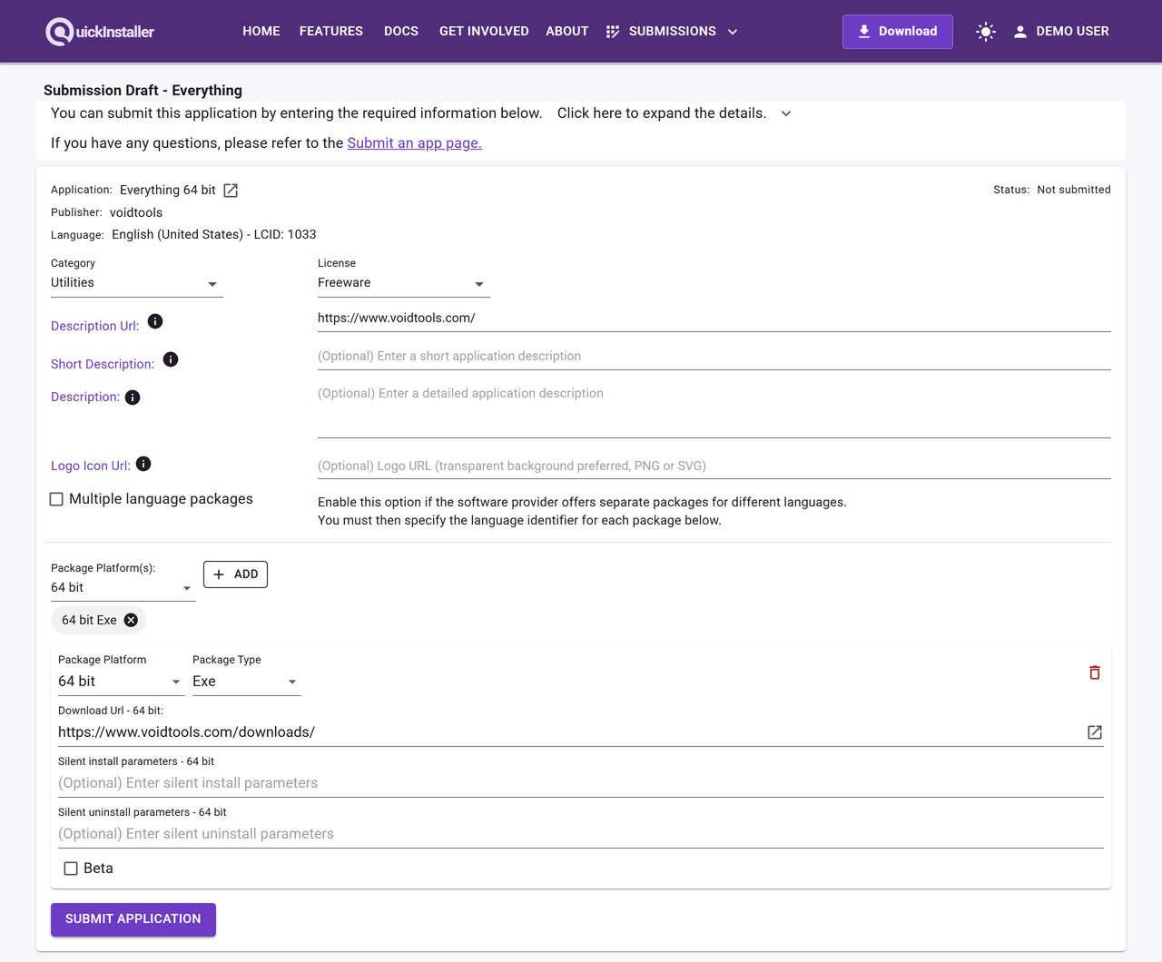Click the info icon next to Description
1162x962 pixels.
[133, 398]
